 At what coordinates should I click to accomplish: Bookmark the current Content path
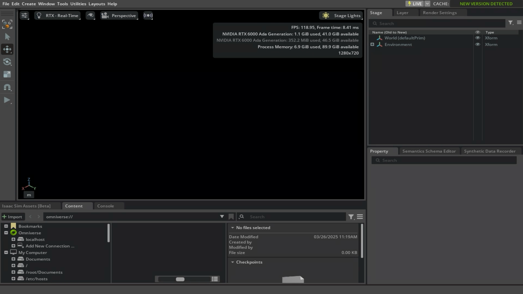coord(231,217)
